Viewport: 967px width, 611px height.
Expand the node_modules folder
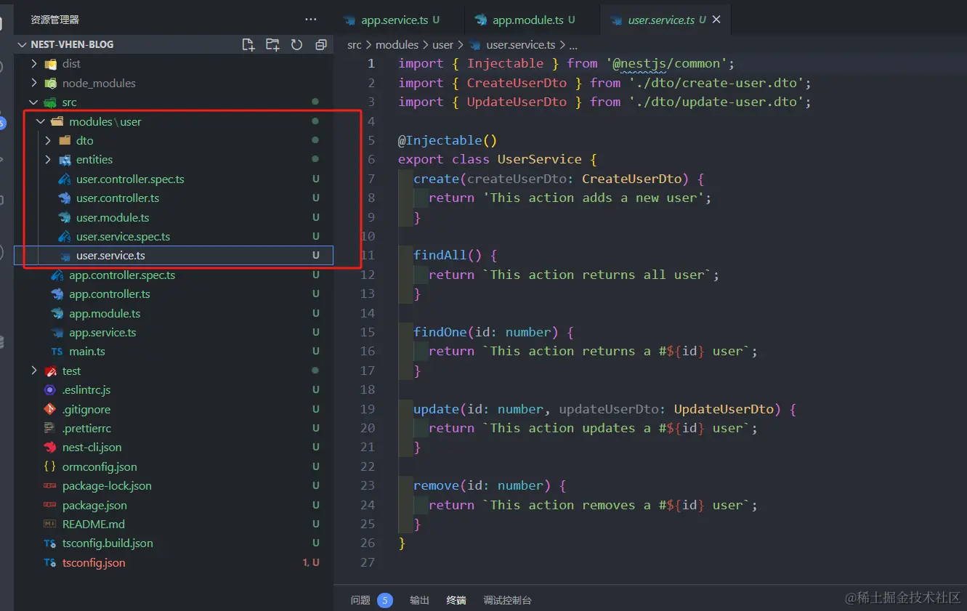point(34,83)
